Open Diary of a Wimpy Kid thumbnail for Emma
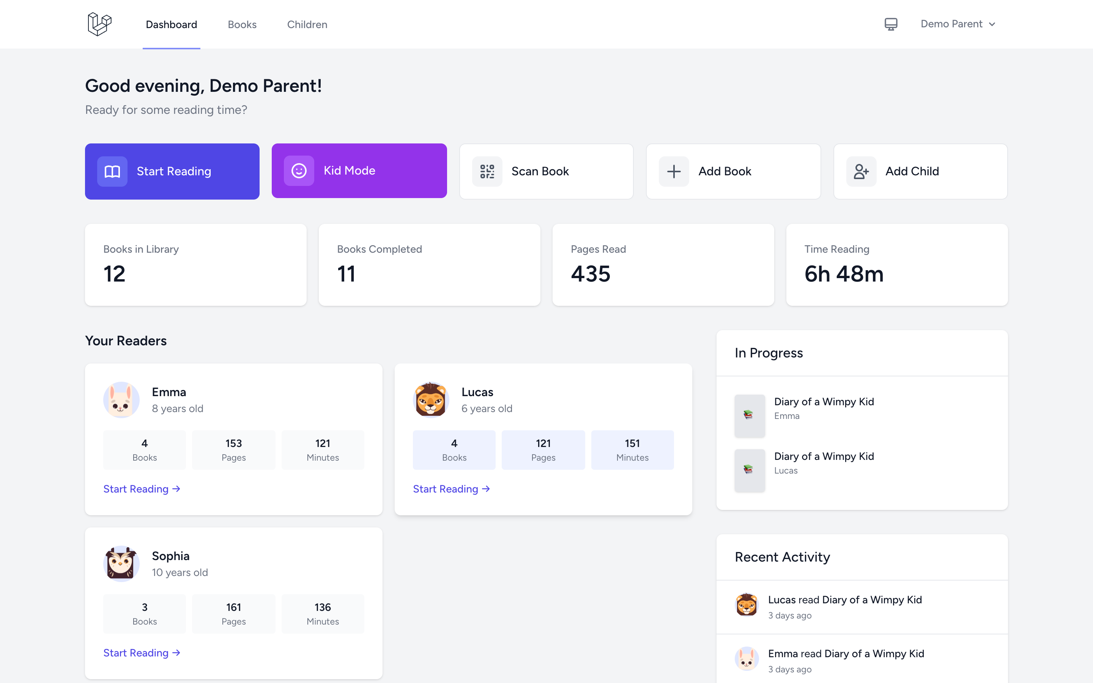 (x=749, y=415)
